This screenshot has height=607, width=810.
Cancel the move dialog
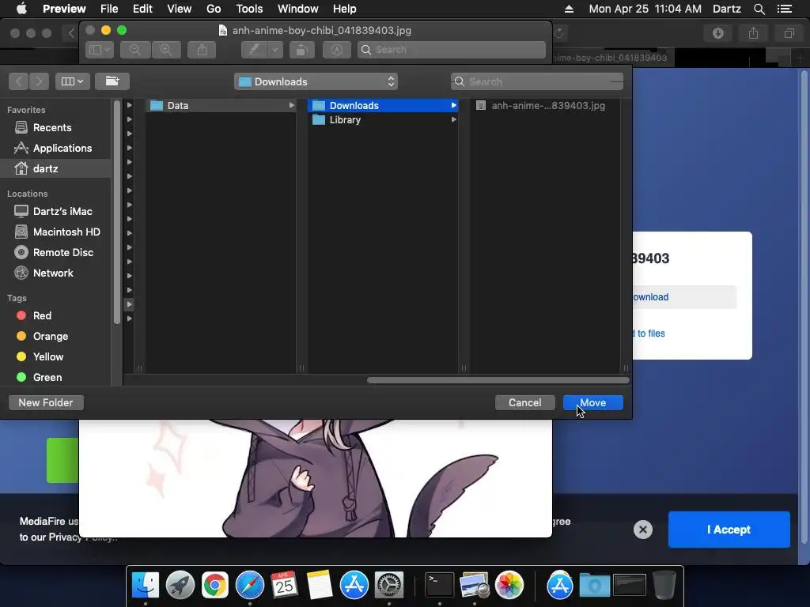[524, 402]
